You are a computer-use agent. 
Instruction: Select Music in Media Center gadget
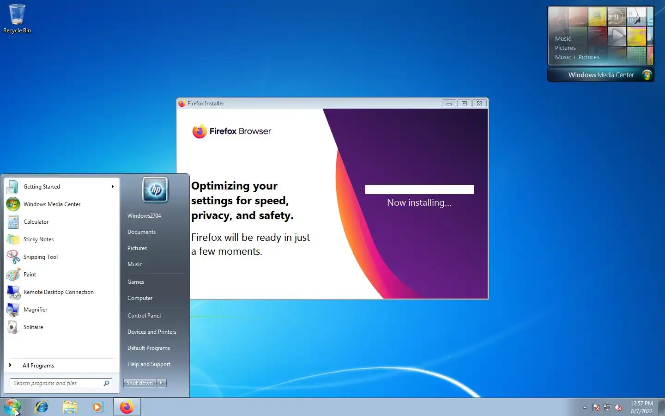[x=563, y=39]
